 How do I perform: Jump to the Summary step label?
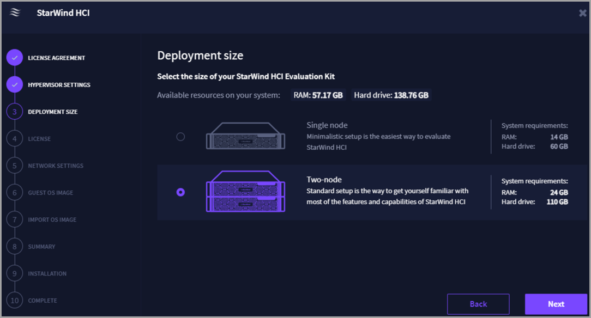coord(41,247)
